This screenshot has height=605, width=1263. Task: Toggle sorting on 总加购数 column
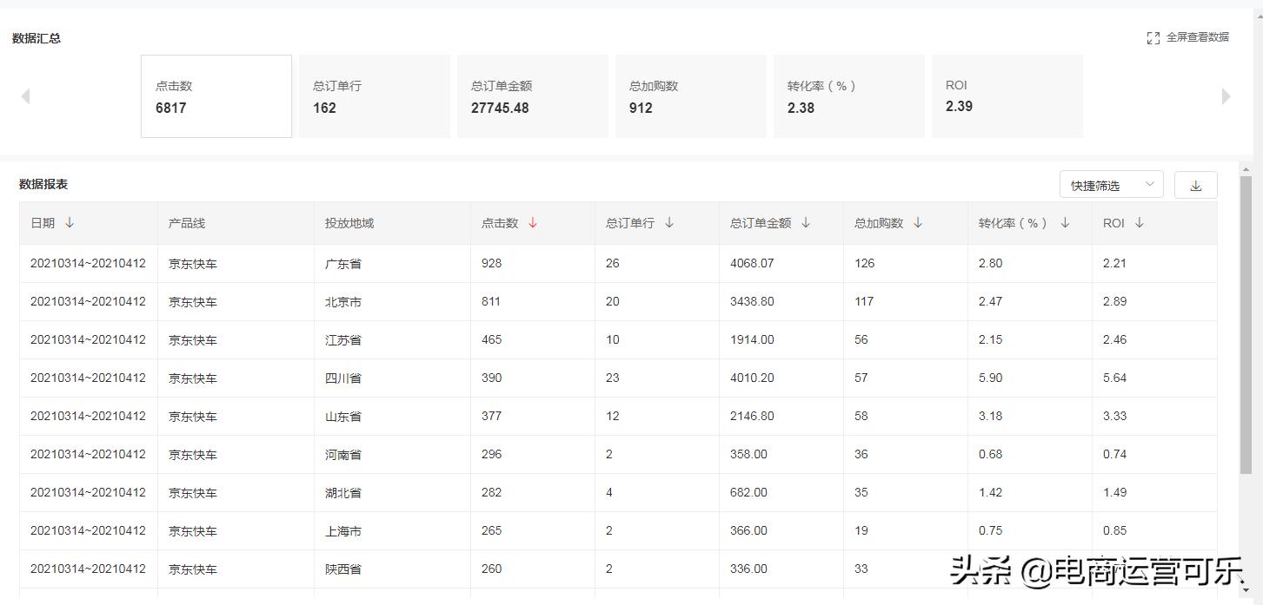click(919, 222)
